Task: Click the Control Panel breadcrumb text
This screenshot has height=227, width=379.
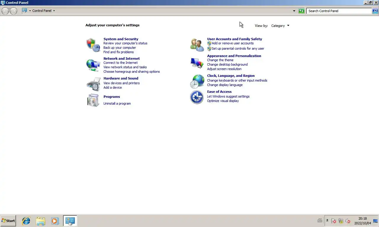Action: point(42,11)
